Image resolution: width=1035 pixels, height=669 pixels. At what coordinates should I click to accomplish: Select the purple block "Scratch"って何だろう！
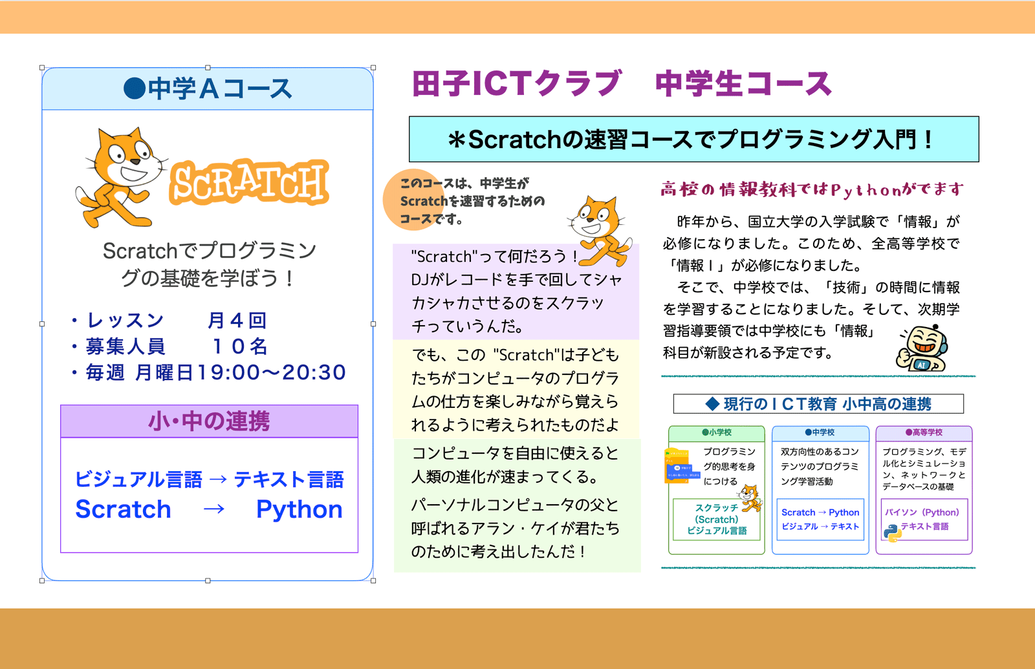(516, 291)
